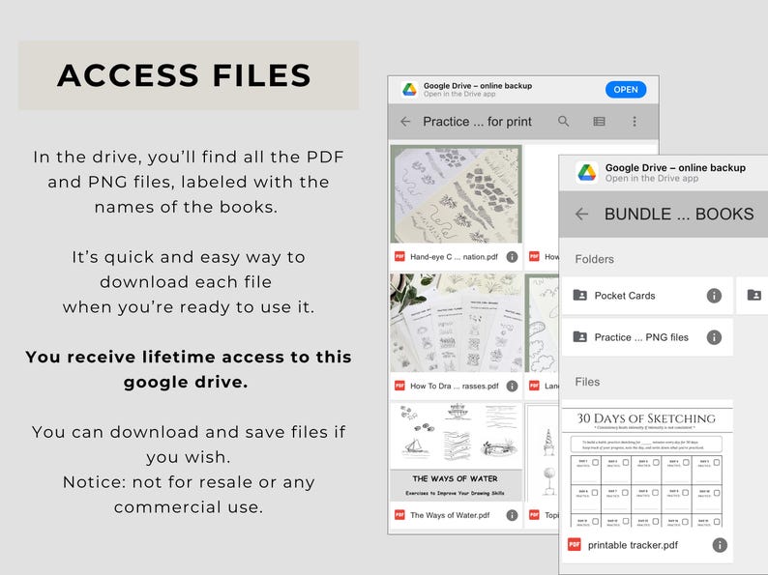Go back from the BUNDLE BOOKS folder
768x575 pixels.
[581, 214]
